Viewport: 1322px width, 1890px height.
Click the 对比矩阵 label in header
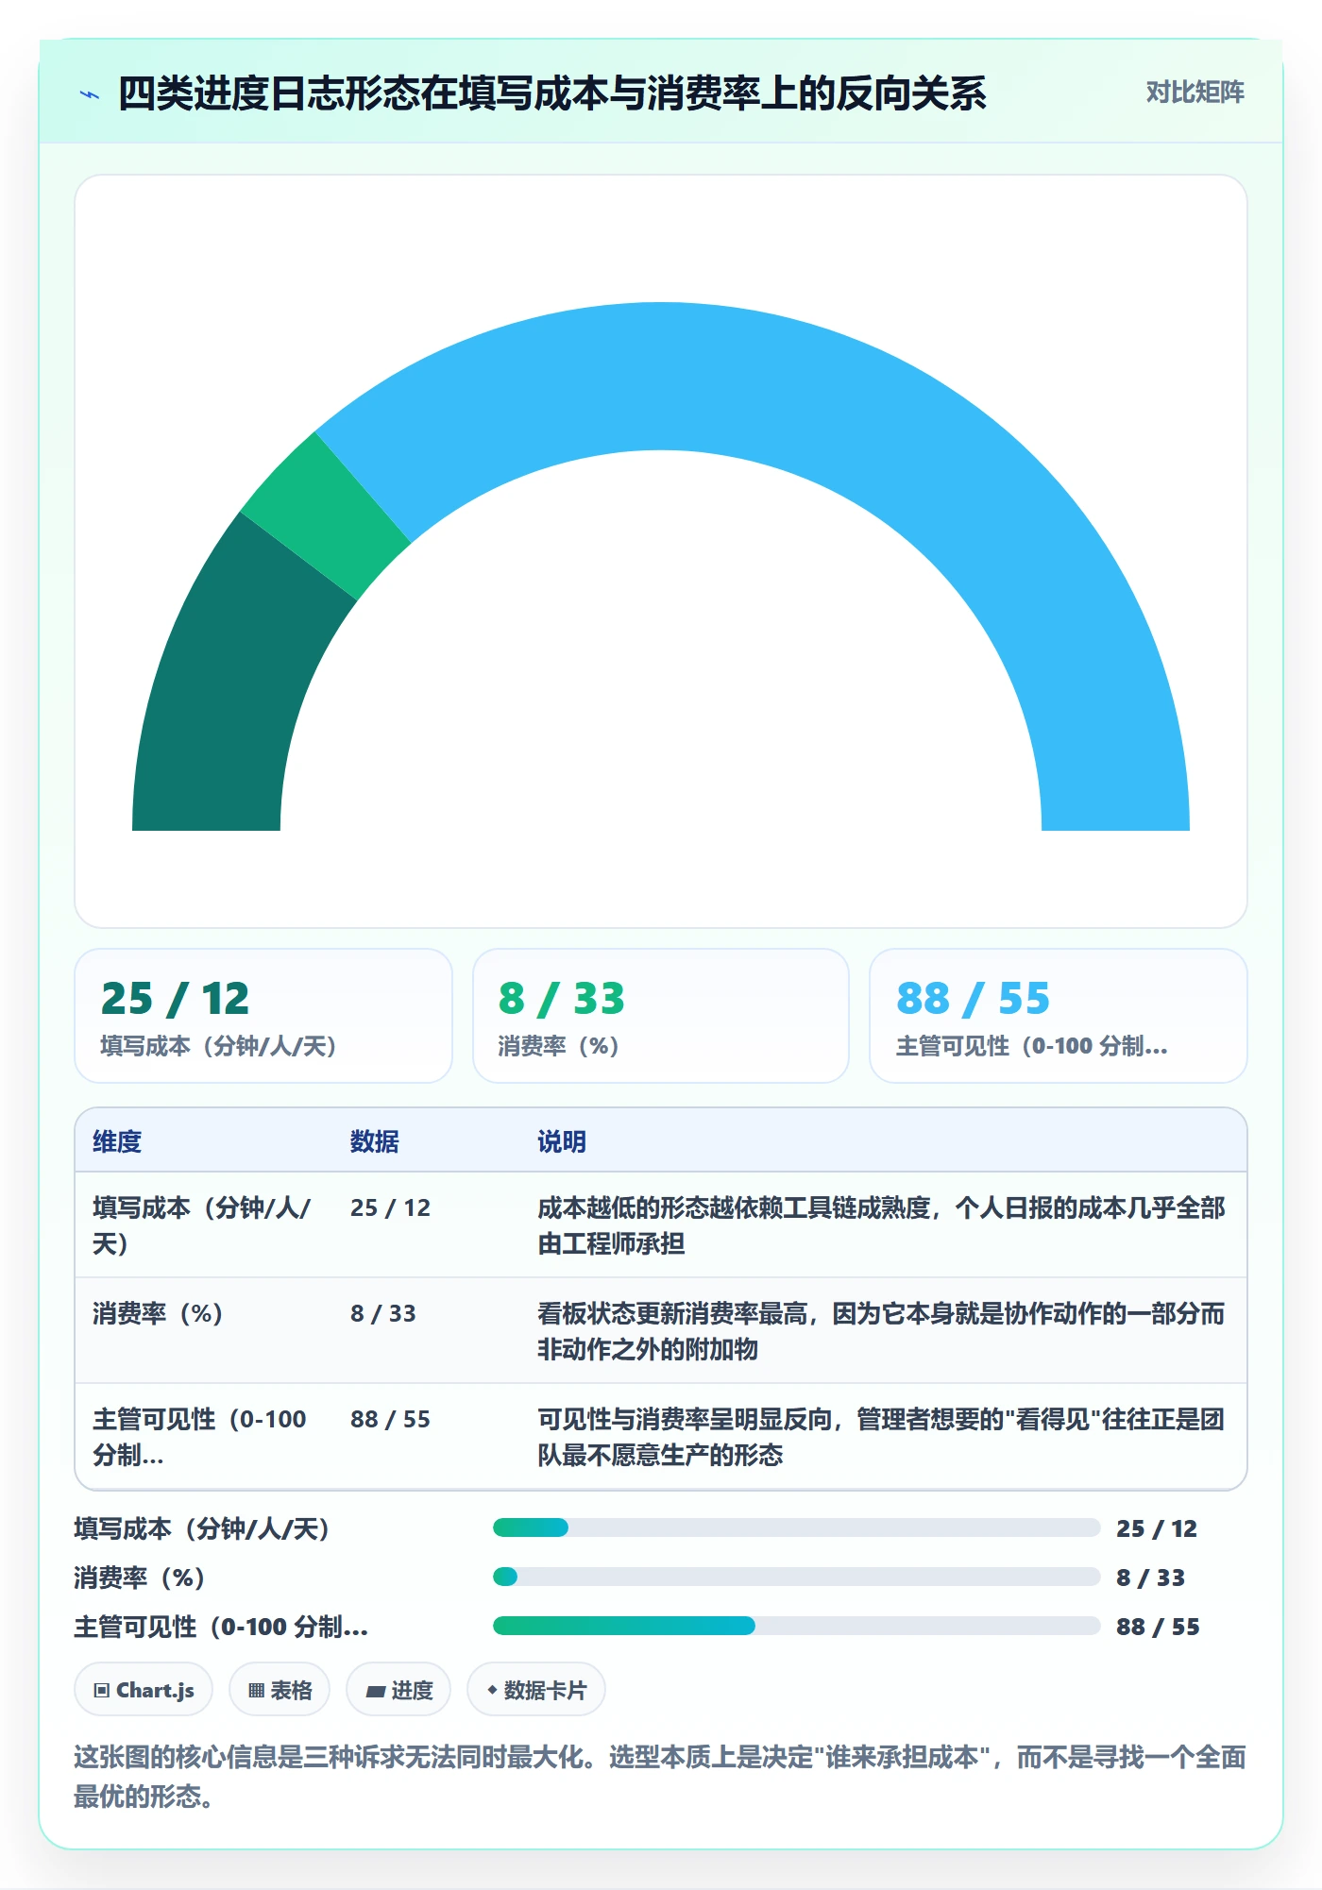pyautogui.click(x=1195, y=93)
